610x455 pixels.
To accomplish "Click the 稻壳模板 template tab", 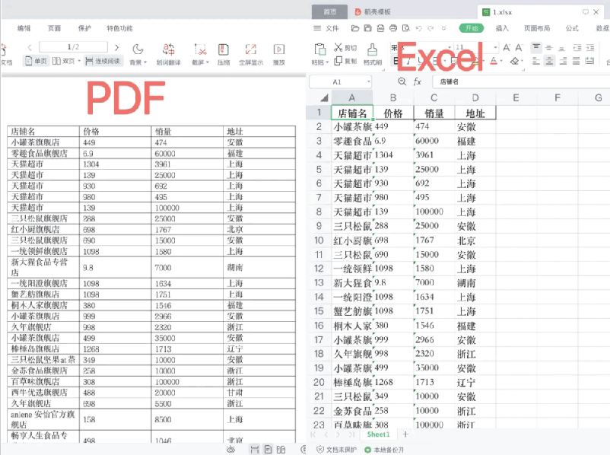I will coord(373,12).
